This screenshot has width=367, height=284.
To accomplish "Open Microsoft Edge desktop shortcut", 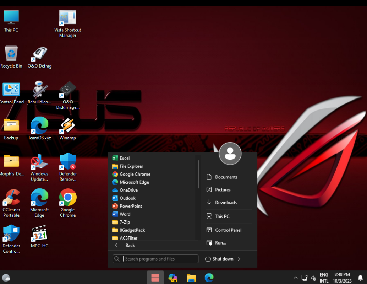I will 39,203.
